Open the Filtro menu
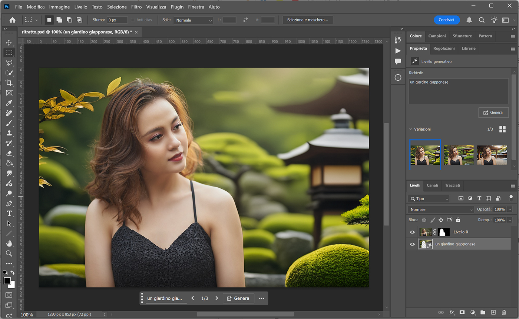 tap(136, 7)
